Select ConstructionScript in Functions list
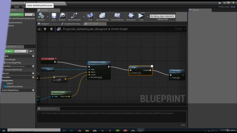237x133 pixels. point(13,70)
